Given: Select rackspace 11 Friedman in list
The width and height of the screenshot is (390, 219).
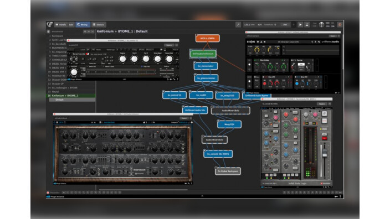Looking at the screenshot, I should point(57,76).
